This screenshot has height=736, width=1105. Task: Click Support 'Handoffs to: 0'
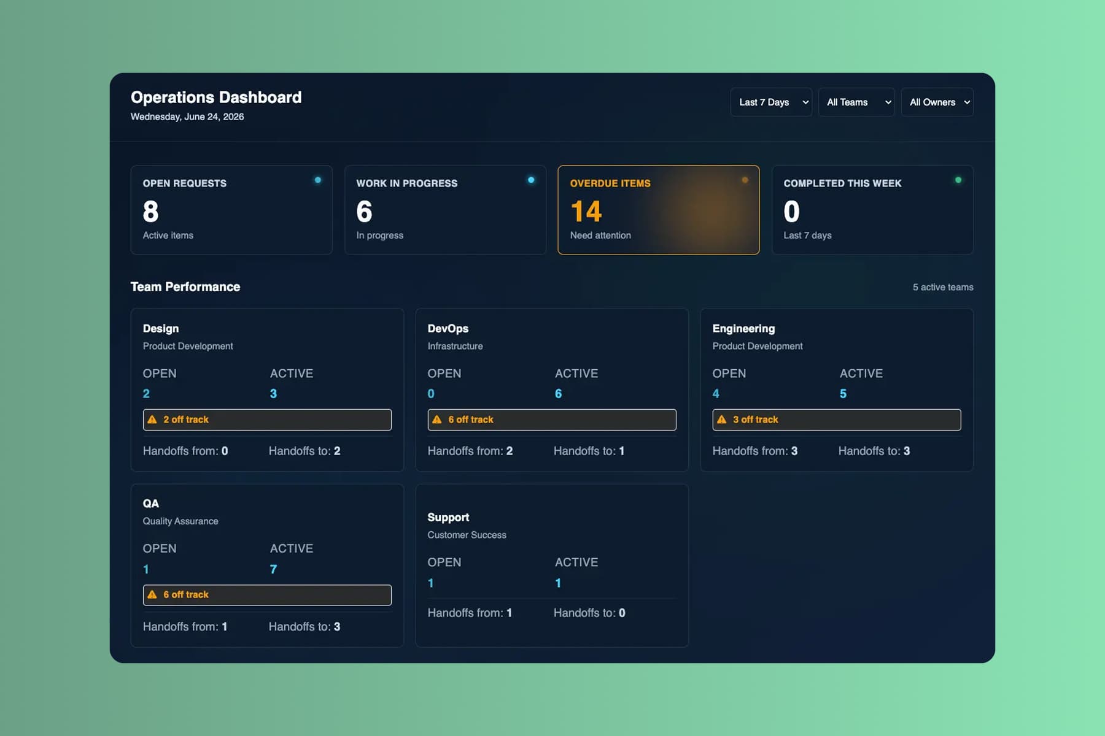589,613
